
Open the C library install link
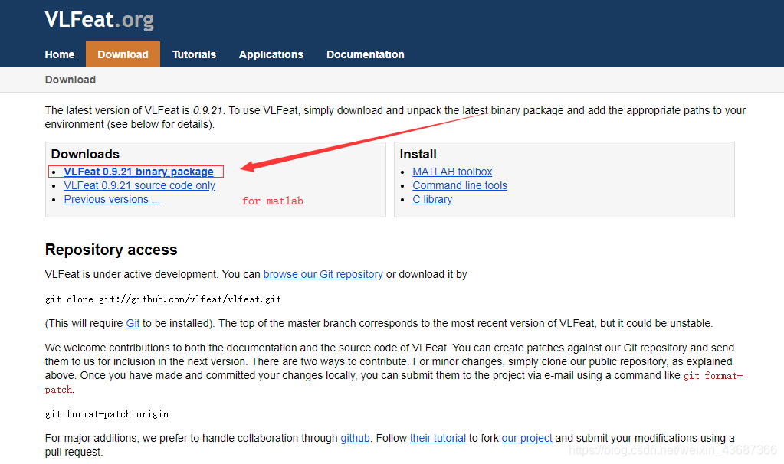(x=432, y=199)
